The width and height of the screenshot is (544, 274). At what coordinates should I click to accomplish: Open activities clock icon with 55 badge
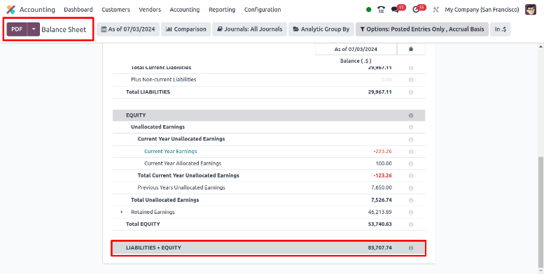(419, 9)
